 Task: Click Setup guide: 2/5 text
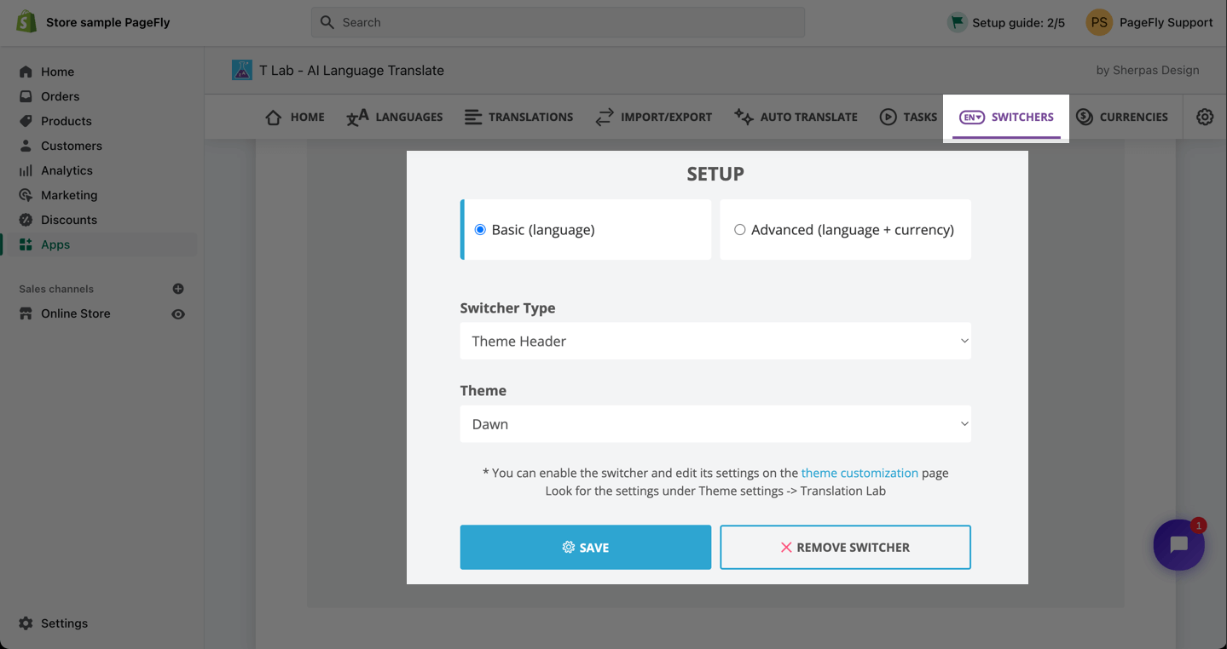coord(1019,23)
